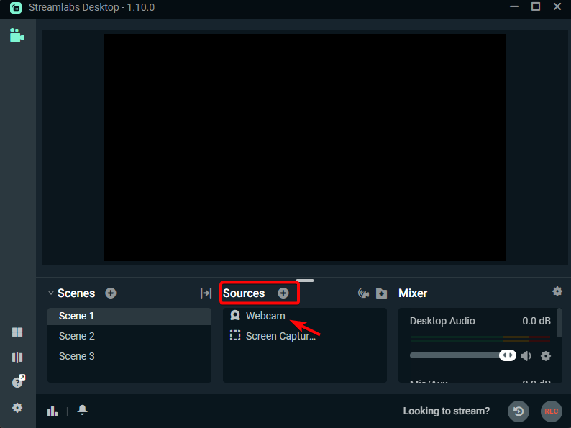Open the scene transitions icon
The height and width of the screenshot is (428, 571).
pyautogui.click(x=206, y=293)
